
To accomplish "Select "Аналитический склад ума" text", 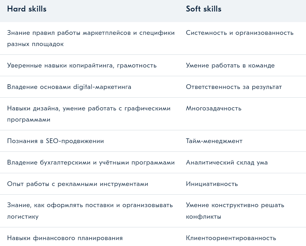I will click(227, 162).
